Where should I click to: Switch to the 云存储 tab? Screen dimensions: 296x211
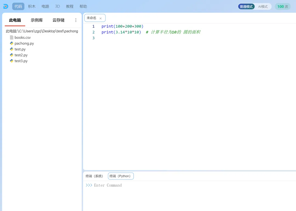coord(58,20)
